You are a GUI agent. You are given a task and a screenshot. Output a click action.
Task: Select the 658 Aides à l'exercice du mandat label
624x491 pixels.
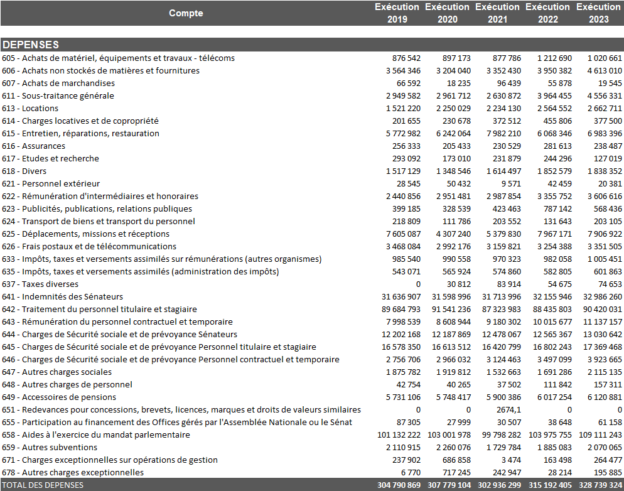(x=95, y=434)
